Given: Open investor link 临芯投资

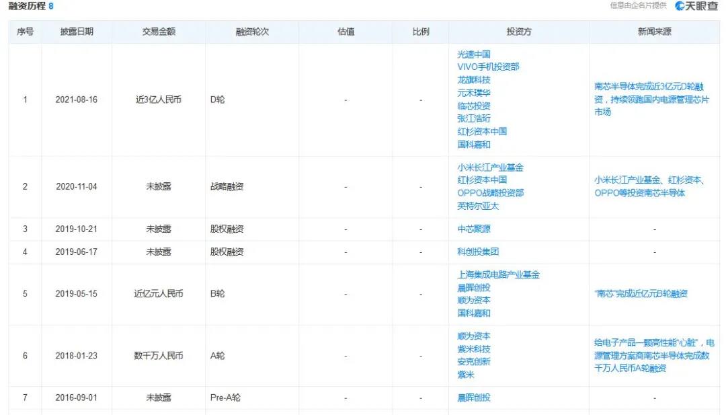Looking at the screenshot, I should click(474, 106).
